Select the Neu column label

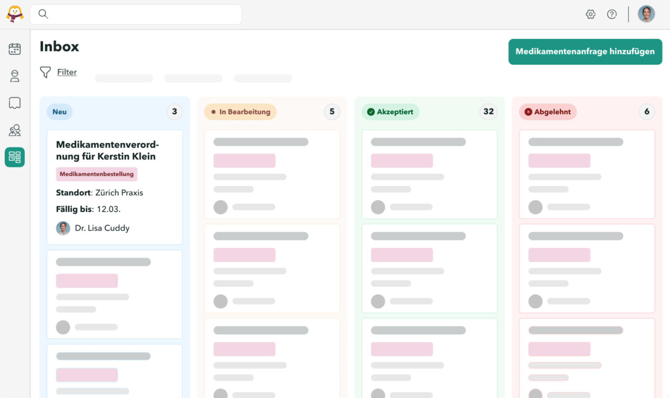[59, 112]
